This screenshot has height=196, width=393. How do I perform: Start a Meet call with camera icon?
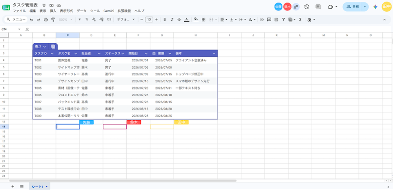(330, 7)
